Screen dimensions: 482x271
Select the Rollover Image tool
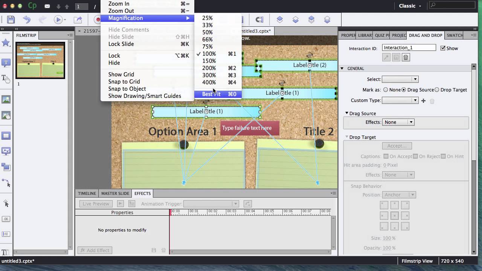click(6, 116)
